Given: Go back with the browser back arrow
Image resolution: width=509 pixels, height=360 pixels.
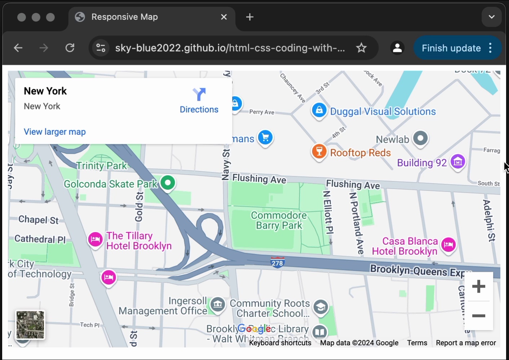Looking at the screenshot, I should pyautogui.click(x=18, y=48).
